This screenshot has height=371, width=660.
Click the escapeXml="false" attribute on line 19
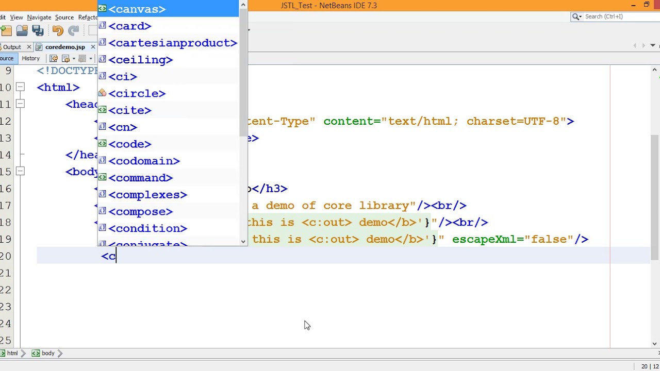513,239
